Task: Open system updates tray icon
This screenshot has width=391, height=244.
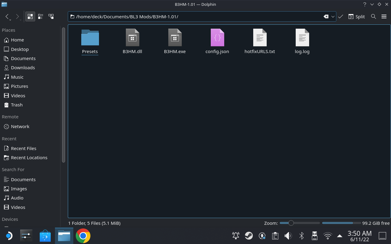Action: point(262,236)
